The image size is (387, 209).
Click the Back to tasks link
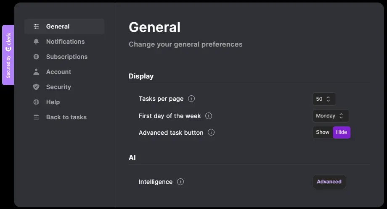(x=66, y=117)
